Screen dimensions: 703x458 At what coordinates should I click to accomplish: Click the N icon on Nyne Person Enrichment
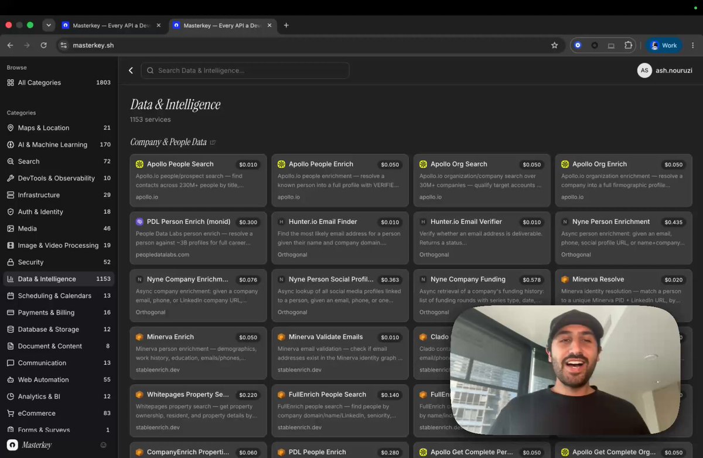(565, 222)
